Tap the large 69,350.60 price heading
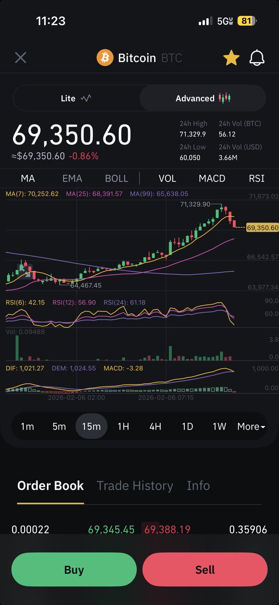 click(72, 135)
